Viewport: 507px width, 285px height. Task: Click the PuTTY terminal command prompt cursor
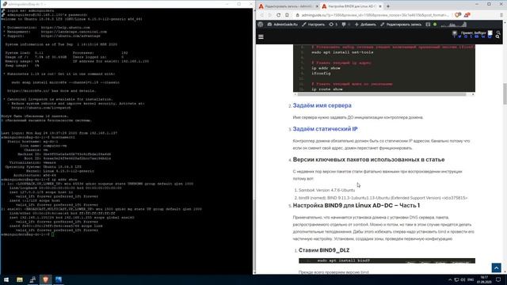pyautogui.click(x=52, y=234)
